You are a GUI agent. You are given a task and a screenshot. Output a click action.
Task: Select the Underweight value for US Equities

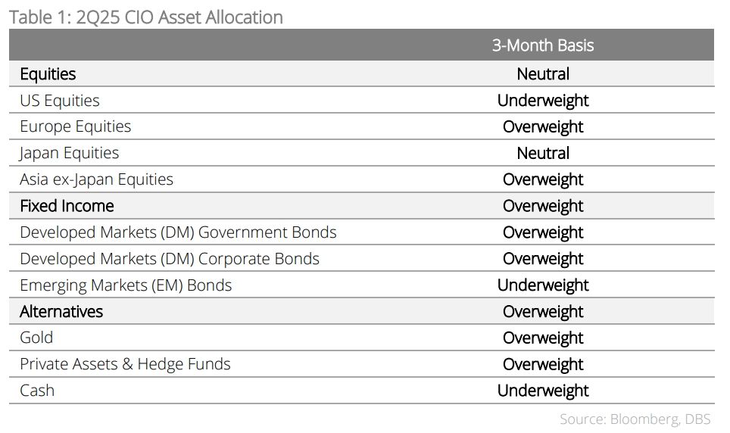coord(543,101)
